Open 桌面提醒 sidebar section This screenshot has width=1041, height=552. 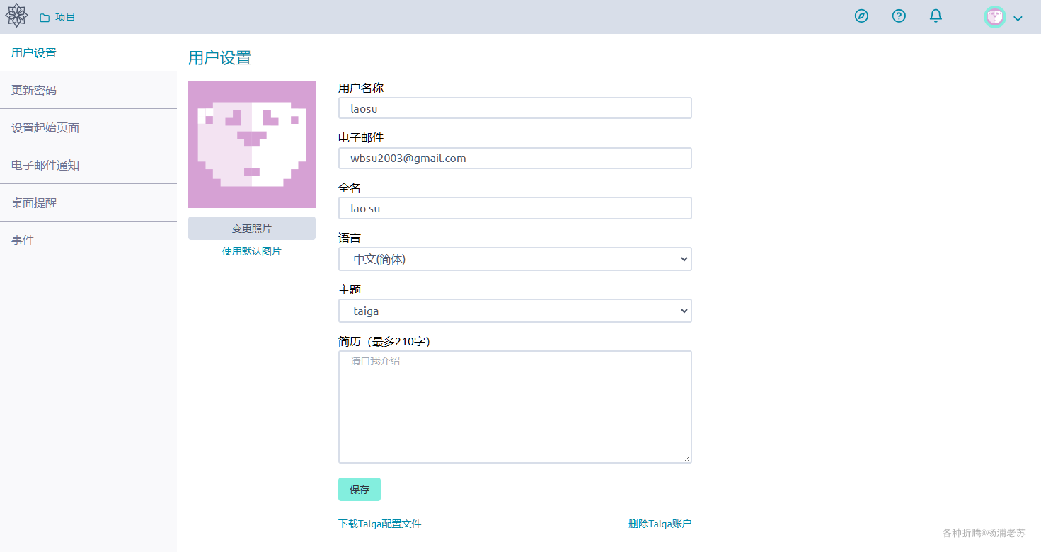[x=88, y=202]
